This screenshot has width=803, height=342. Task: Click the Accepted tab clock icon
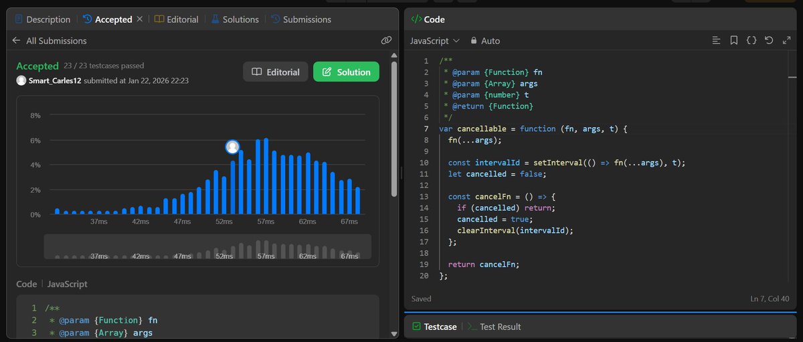coord(87,19)
